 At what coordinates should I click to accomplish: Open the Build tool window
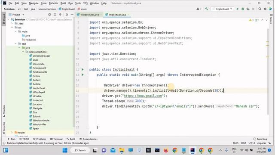coord(71,139)
